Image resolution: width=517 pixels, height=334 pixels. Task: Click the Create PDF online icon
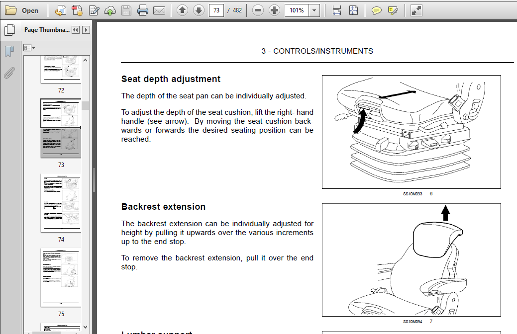pyautogui.click(x=77, y=10)
